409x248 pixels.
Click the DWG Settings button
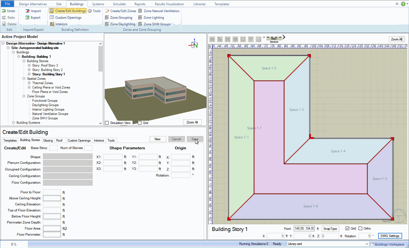pos(390,236)
